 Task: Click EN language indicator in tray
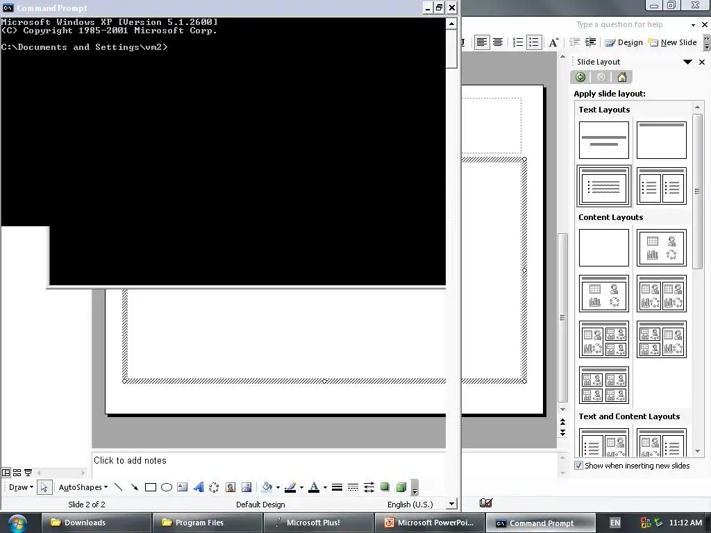(615, 523)
